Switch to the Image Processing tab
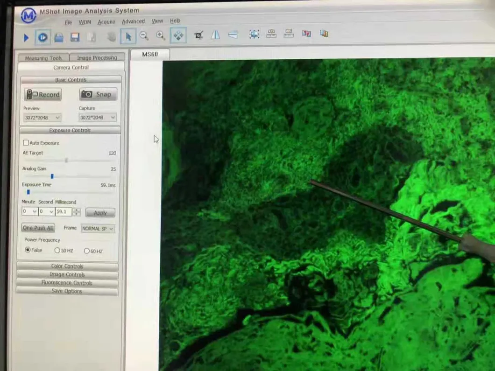The height and width of the screenshot is (371, 495). tap(97, 58)
